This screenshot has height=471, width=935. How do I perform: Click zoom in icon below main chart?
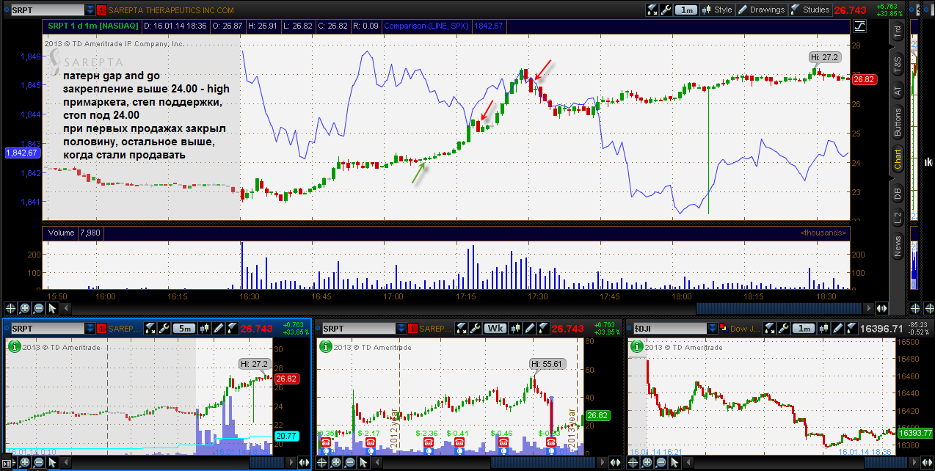24,309
